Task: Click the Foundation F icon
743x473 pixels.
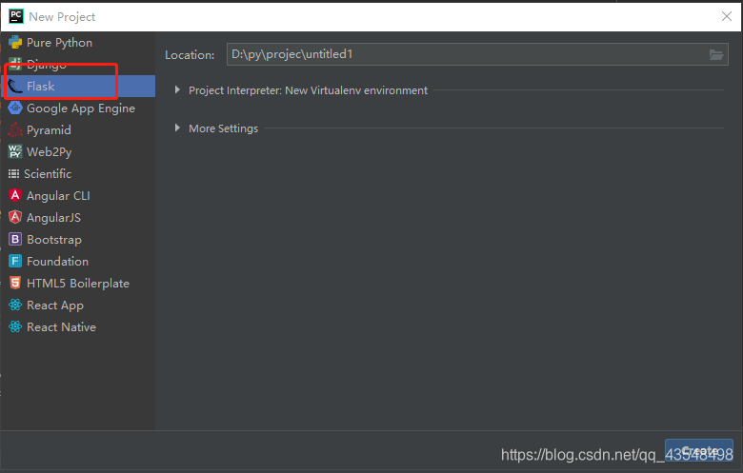Action: [15, 261]
